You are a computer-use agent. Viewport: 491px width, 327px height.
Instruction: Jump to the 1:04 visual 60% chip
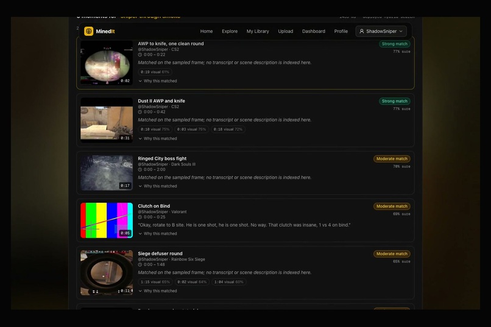(x=228, y=282)
